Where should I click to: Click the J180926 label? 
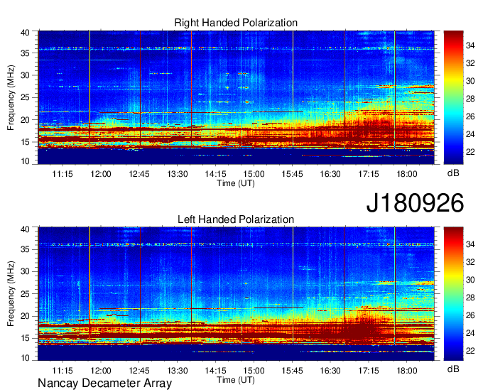415,203
